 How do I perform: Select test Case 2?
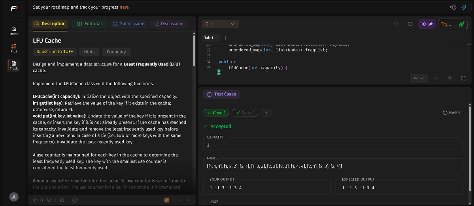pos(245,113)
